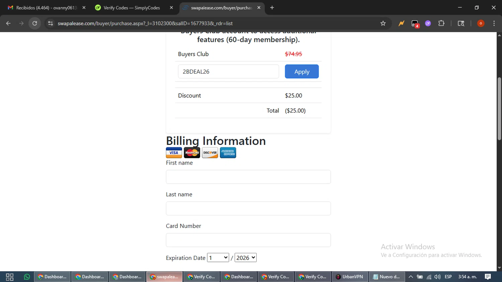Open Windows Task View icon

pos(10,277)
